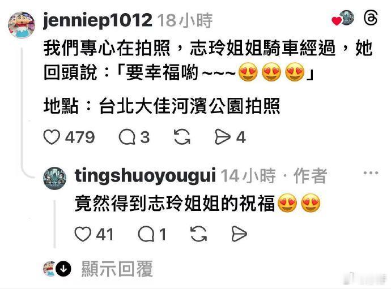Open three-dot menu on tingshuoyougui's reply
This screenshot has width=391, height=289.
371,172
